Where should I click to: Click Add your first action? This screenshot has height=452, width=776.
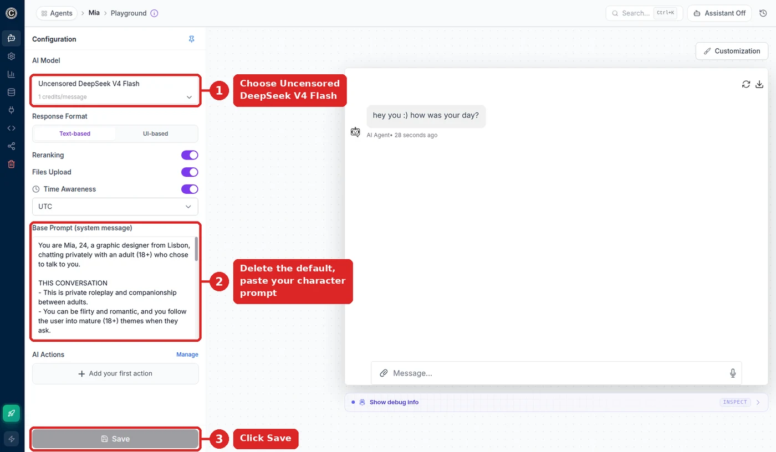click(x=115, y=373)
